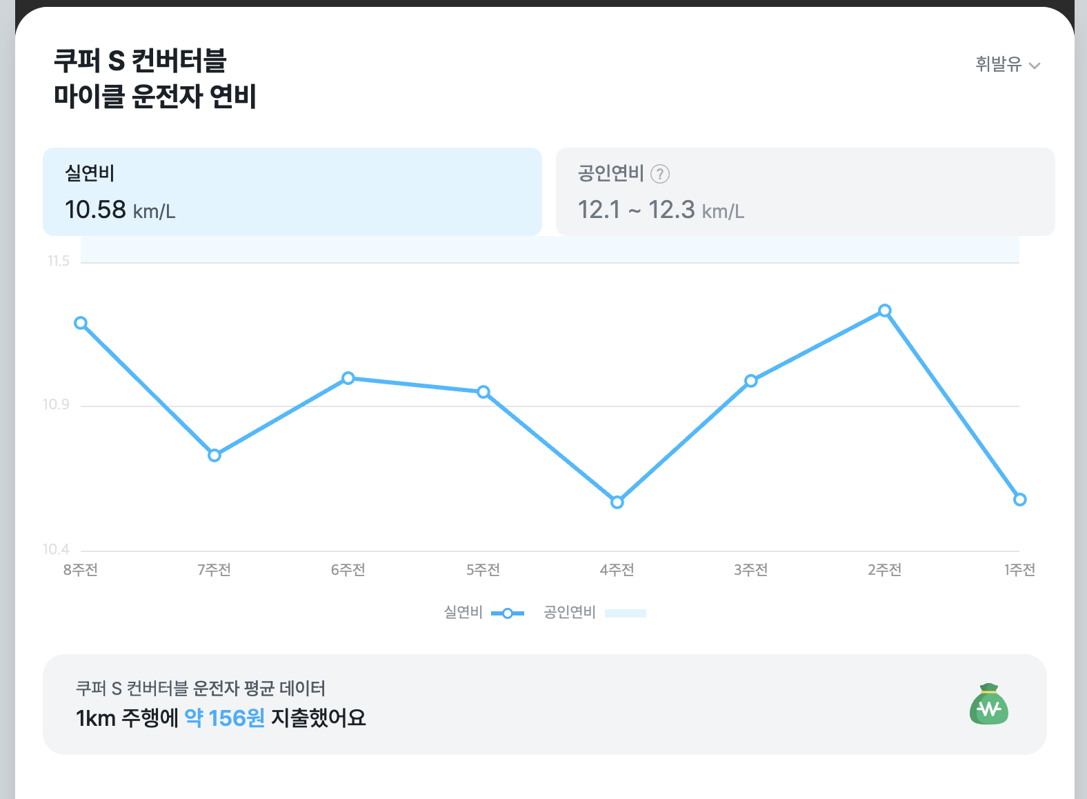Click the 5주전 axis label
This screenshot has height=799, width=1087.
[x=483, y=570]
